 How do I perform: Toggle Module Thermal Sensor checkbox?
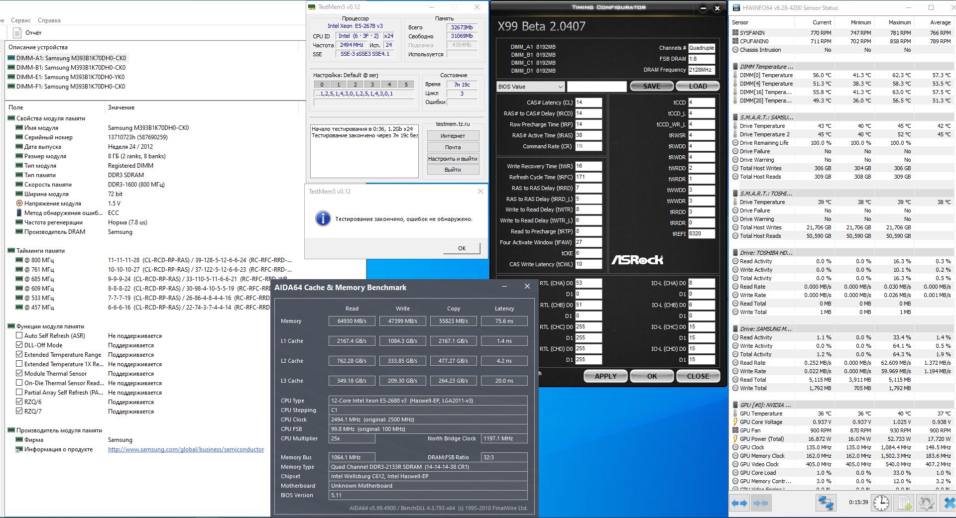pos(19,374)
